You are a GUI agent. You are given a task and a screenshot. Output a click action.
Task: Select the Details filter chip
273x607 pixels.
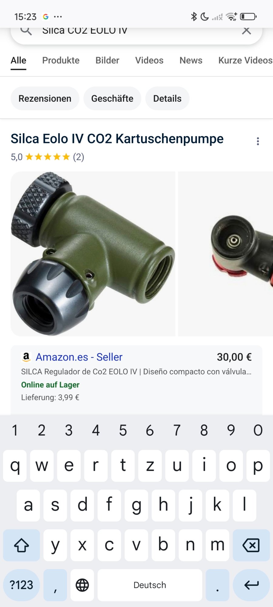click(167, 98)
